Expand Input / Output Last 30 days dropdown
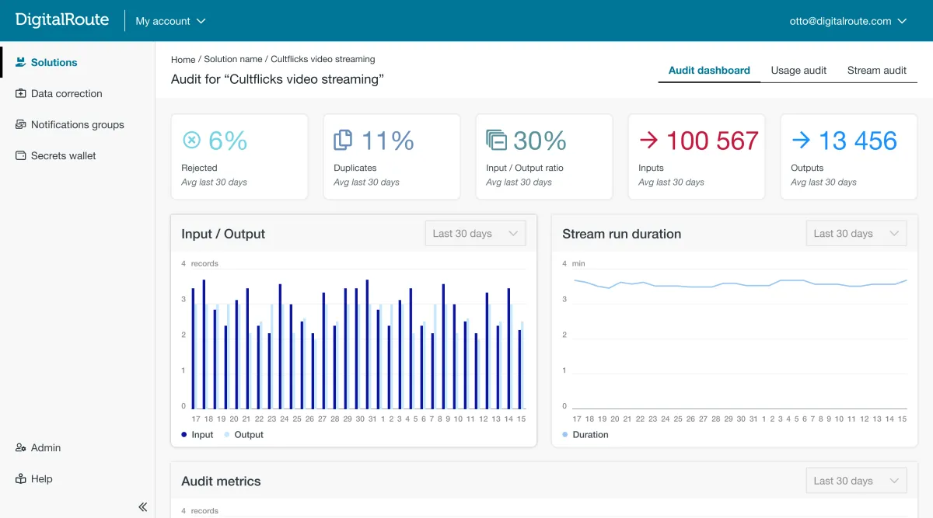The width and height of the screenshot is (933, 518). [475, 233]
